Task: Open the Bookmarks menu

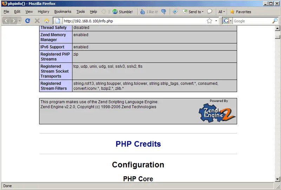Action: point(63,12)
